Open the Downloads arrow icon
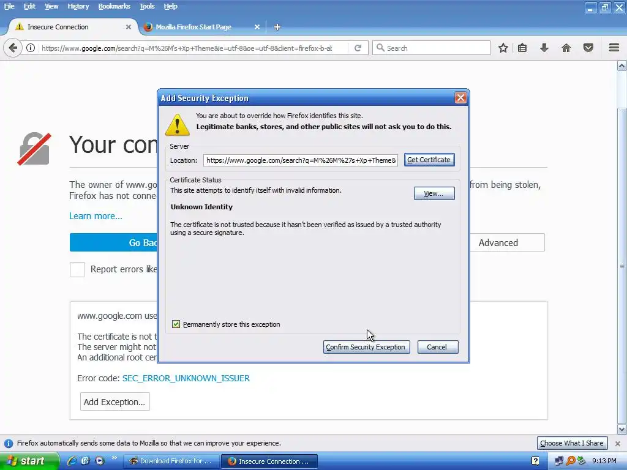Image resolution: width=627 pixels, height=470 pixels. tap(544, 48)
